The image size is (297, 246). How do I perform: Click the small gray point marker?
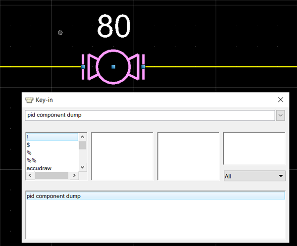click(60, 33)
